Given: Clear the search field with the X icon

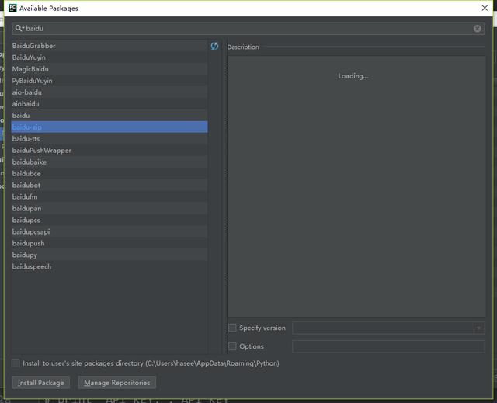Looking at the screenshot, I should coord(477,29).
